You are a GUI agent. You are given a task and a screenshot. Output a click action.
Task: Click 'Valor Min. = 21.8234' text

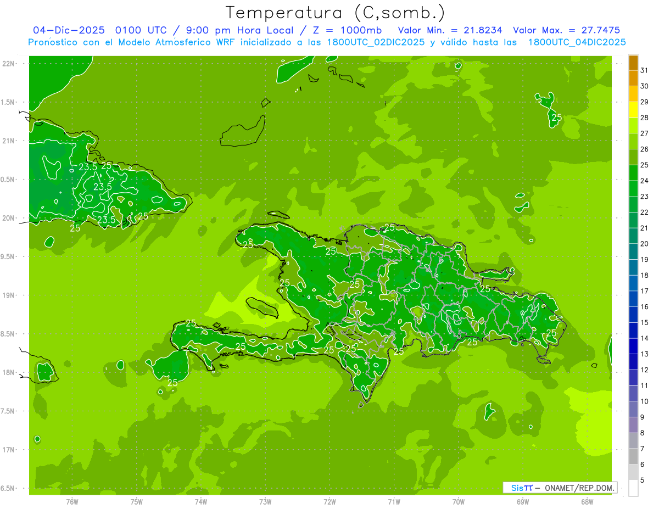coord(450,30)
